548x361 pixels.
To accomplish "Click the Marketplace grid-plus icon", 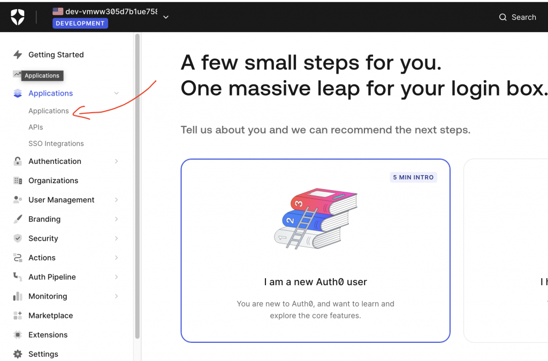I will coord(18,315).
